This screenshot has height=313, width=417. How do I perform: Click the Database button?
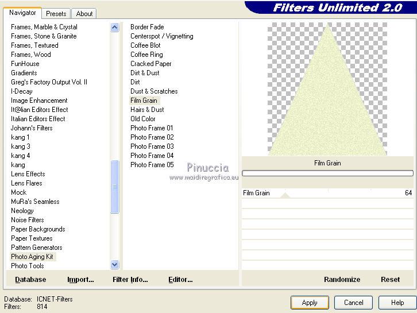tap(30, 280)
